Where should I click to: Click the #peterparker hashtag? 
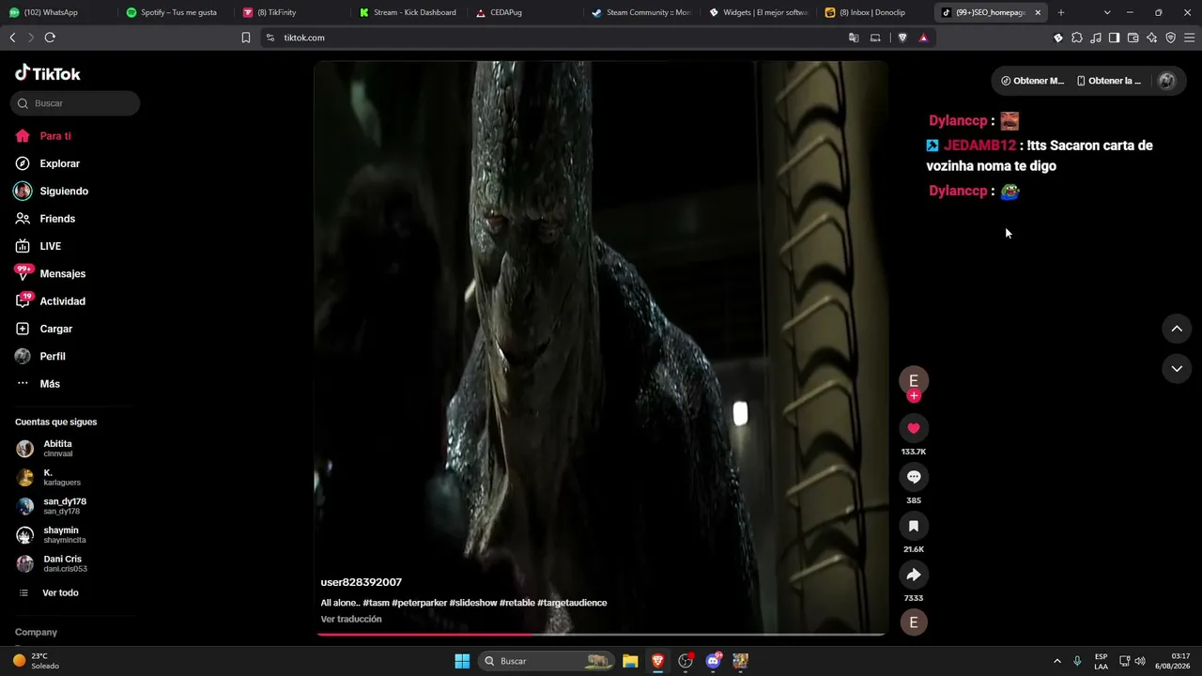click(x=420, y=603)
